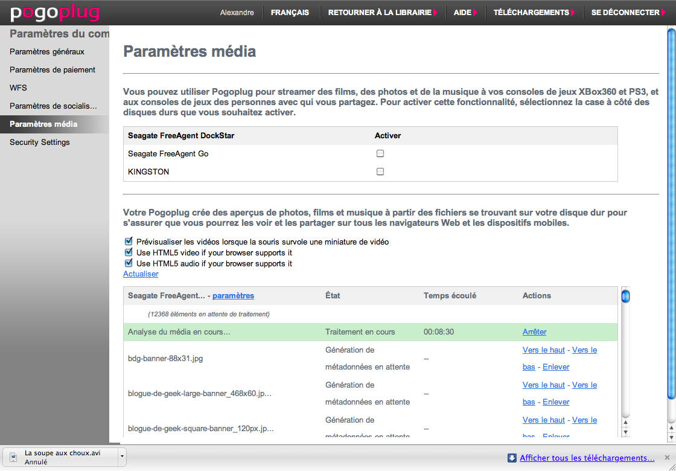The width and height of the screenshot is (676, 471).
Task: Click RETOURNER À LA LIBRAIRIE
Action: [383, 13]
